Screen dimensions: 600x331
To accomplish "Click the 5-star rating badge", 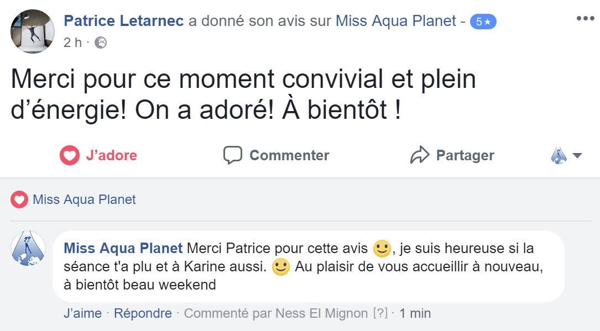I will coord(483,22).
